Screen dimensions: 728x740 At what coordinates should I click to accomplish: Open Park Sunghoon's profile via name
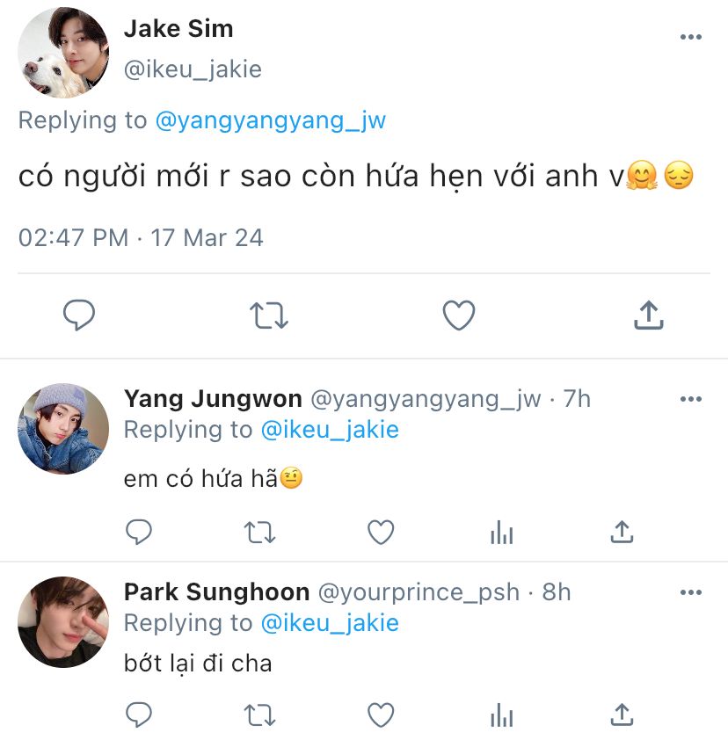tap(216, 592)
